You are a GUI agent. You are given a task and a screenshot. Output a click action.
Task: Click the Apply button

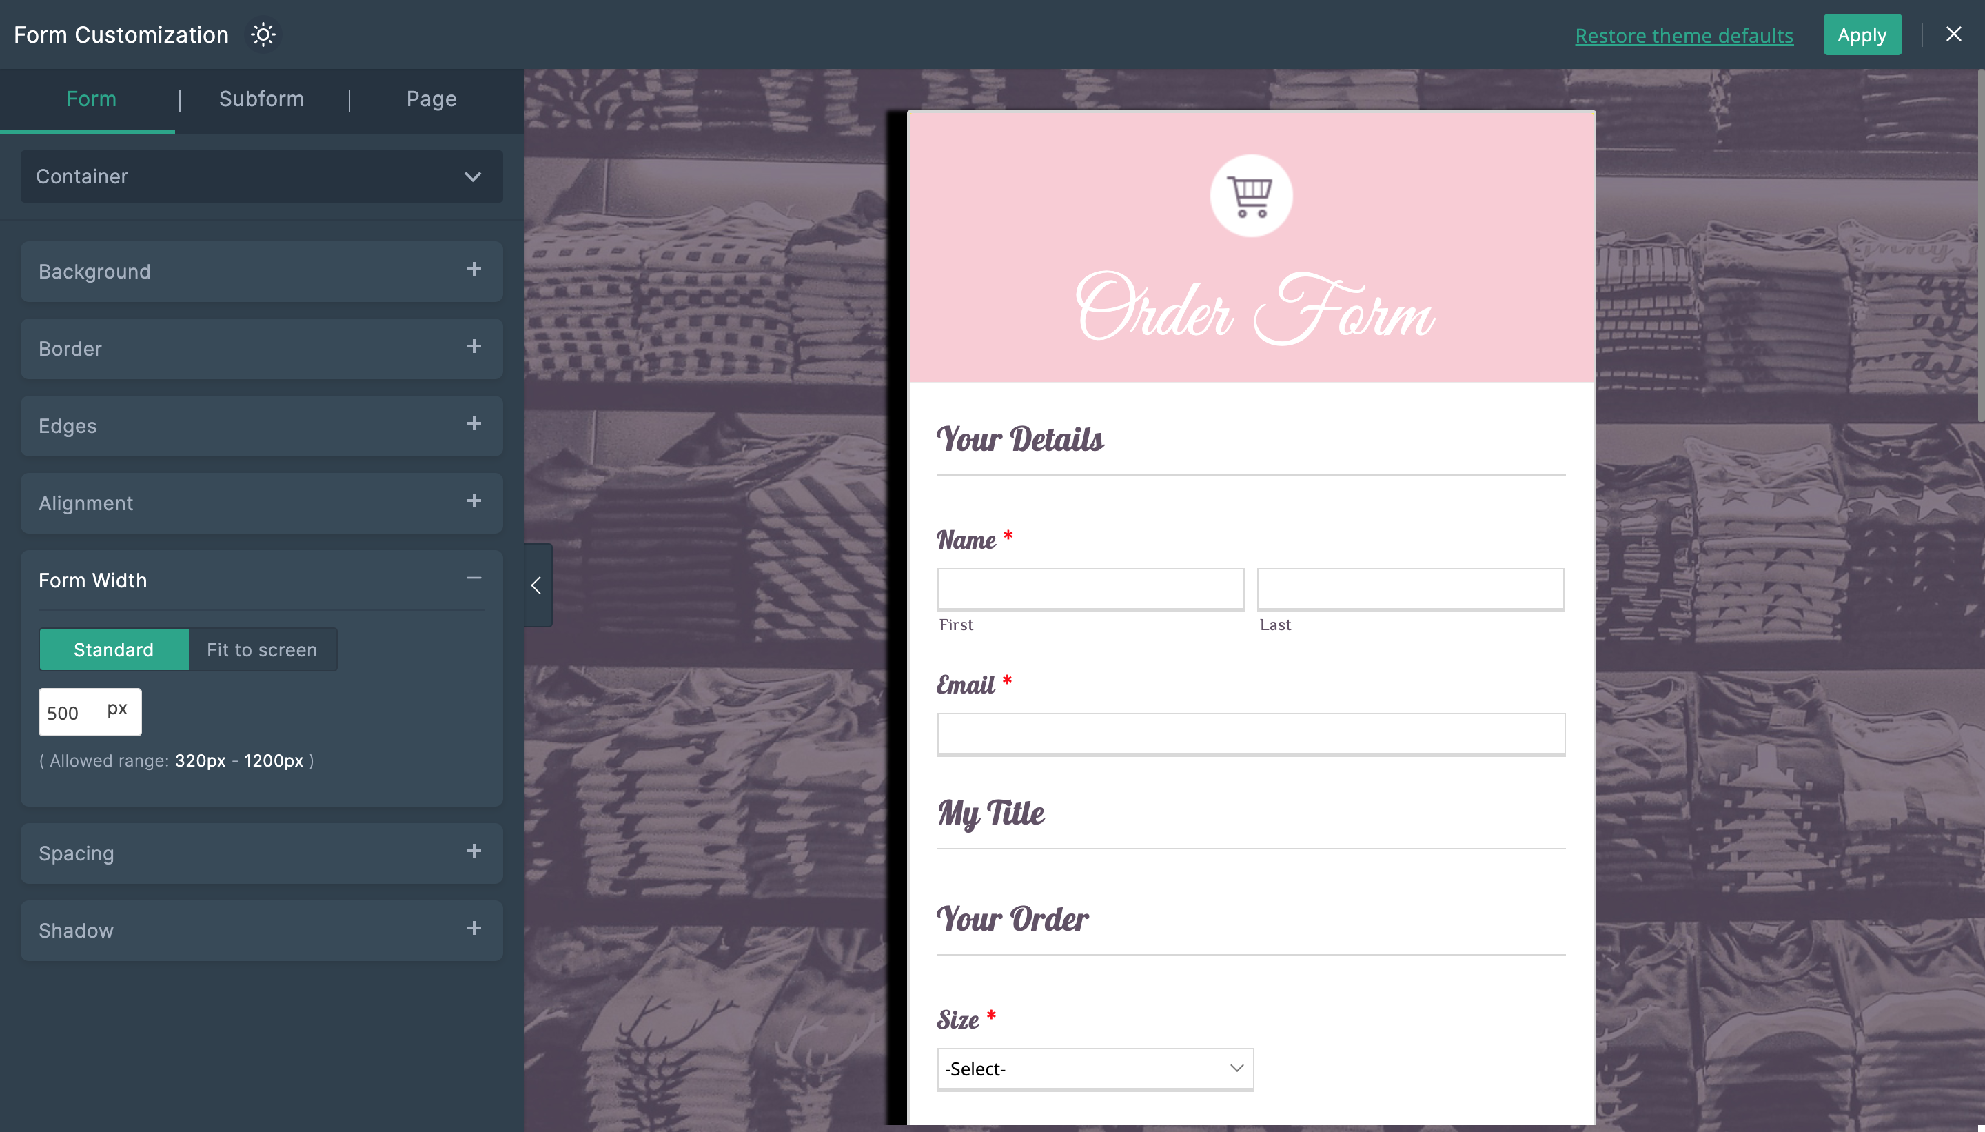coord(1862,34)
